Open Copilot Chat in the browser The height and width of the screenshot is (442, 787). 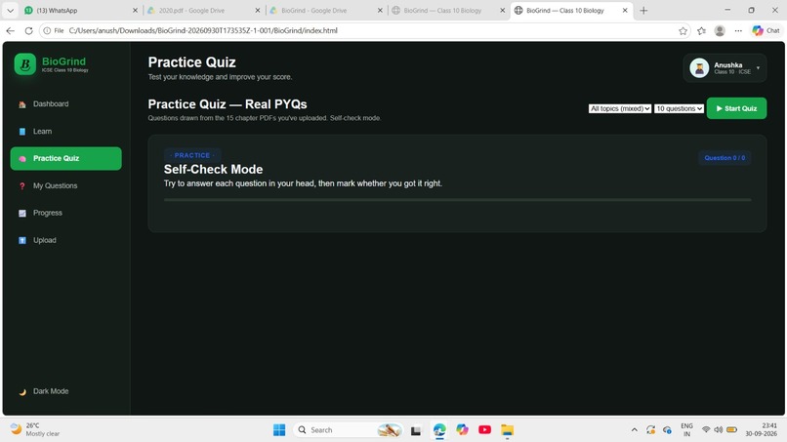766,30
